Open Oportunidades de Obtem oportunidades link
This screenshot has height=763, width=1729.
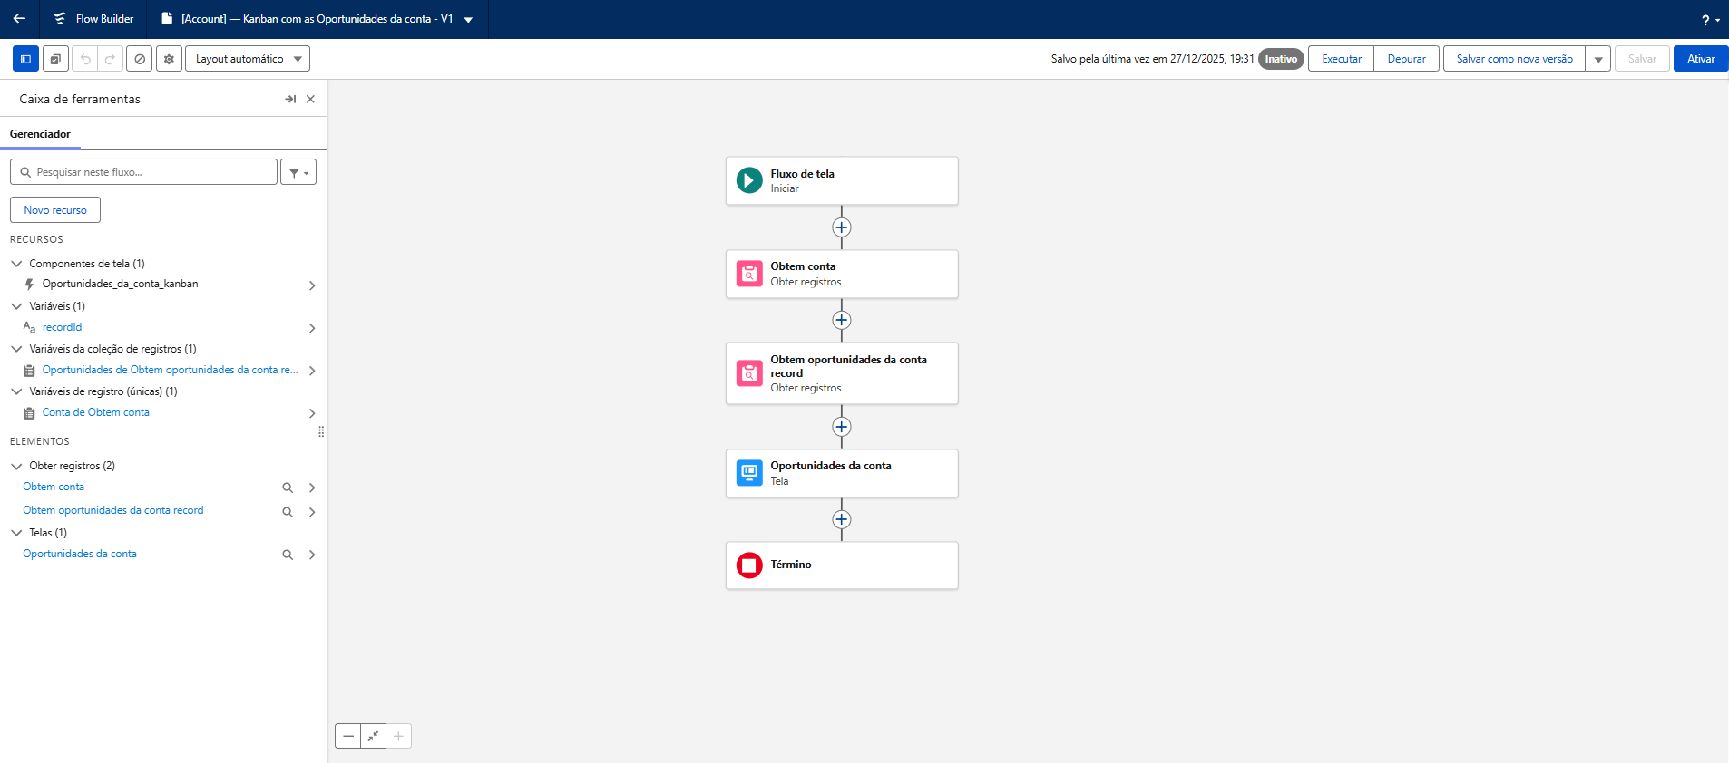click(170, 370)
